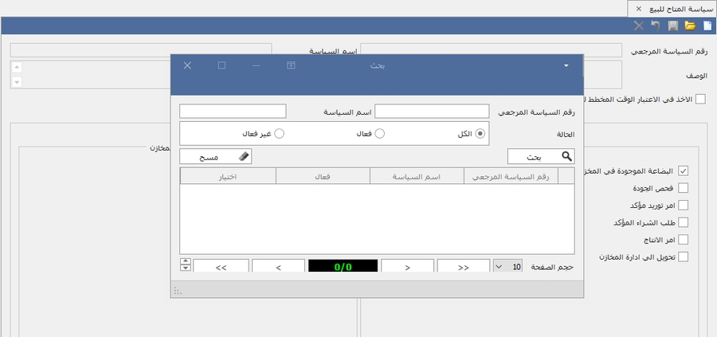Click the Open folder toolbar icon
Image resolution: width=717 pixels, height=337 pixels.
(x=690, y=26)
